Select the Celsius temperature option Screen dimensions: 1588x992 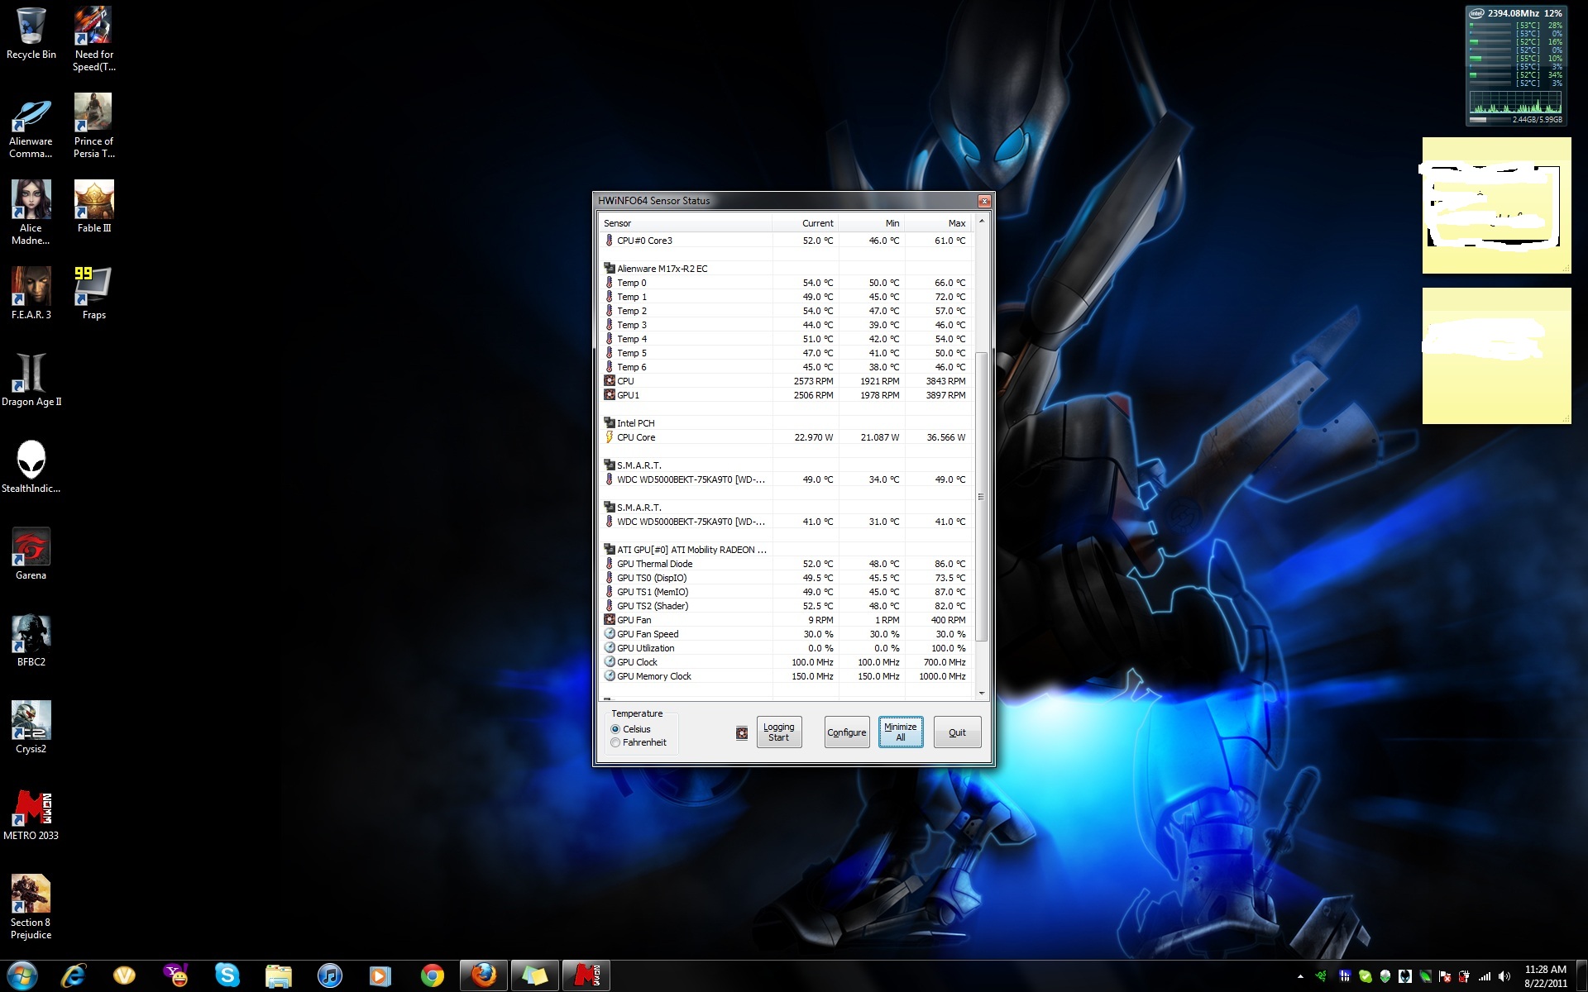pos(615,729)
